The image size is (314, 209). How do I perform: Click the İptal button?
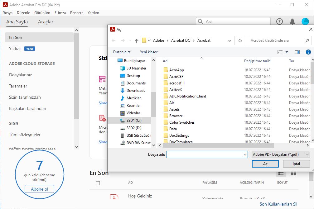click(x=296, y=164)
